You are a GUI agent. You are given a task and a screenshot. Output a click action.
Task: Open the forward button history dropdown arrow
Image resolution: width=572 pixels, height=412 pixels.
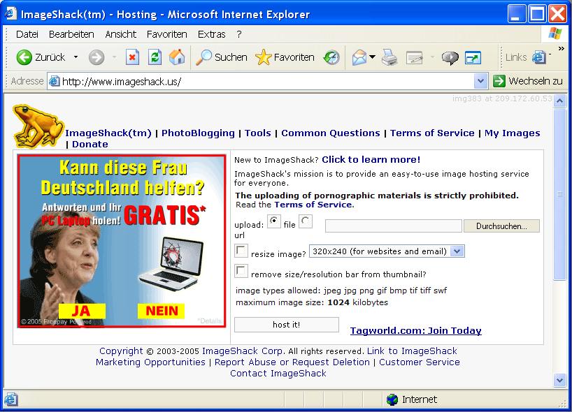(x=114, y=57)
